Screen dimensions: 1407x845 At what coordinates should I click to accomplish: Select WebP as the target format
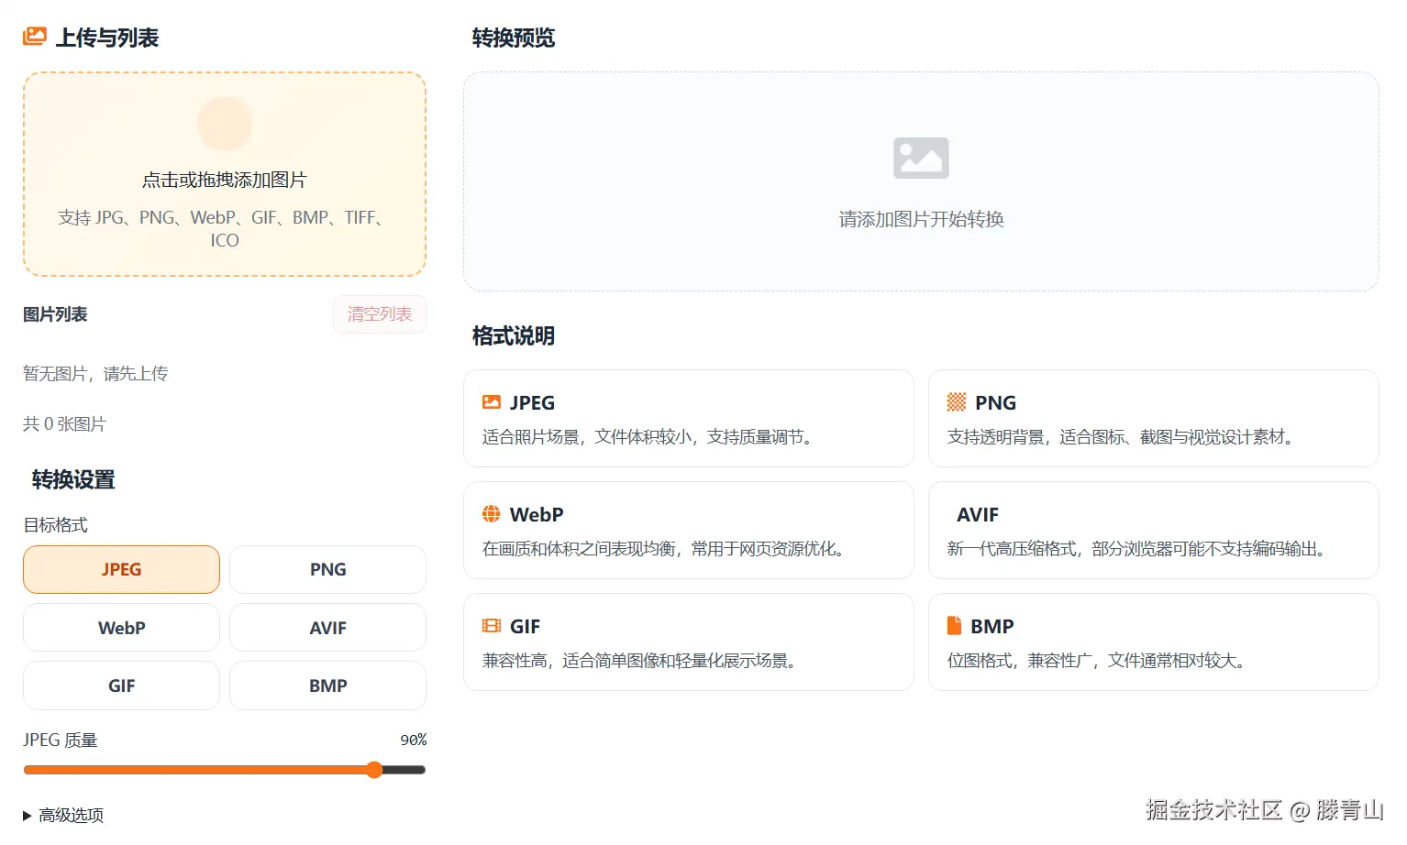(x=120, y=627)
